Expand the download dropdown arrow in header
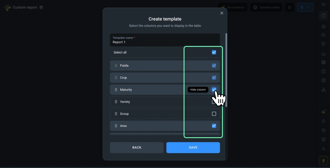The height and width of the screenshot is (168, 330). (308, 7)
